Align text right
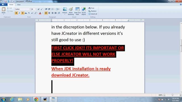 52,13
